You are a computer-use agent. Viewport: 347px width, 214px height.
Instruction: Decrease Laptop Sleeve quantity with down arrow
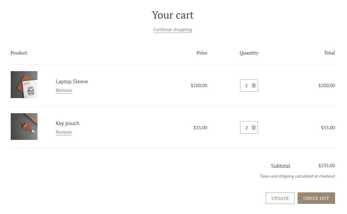254,87
